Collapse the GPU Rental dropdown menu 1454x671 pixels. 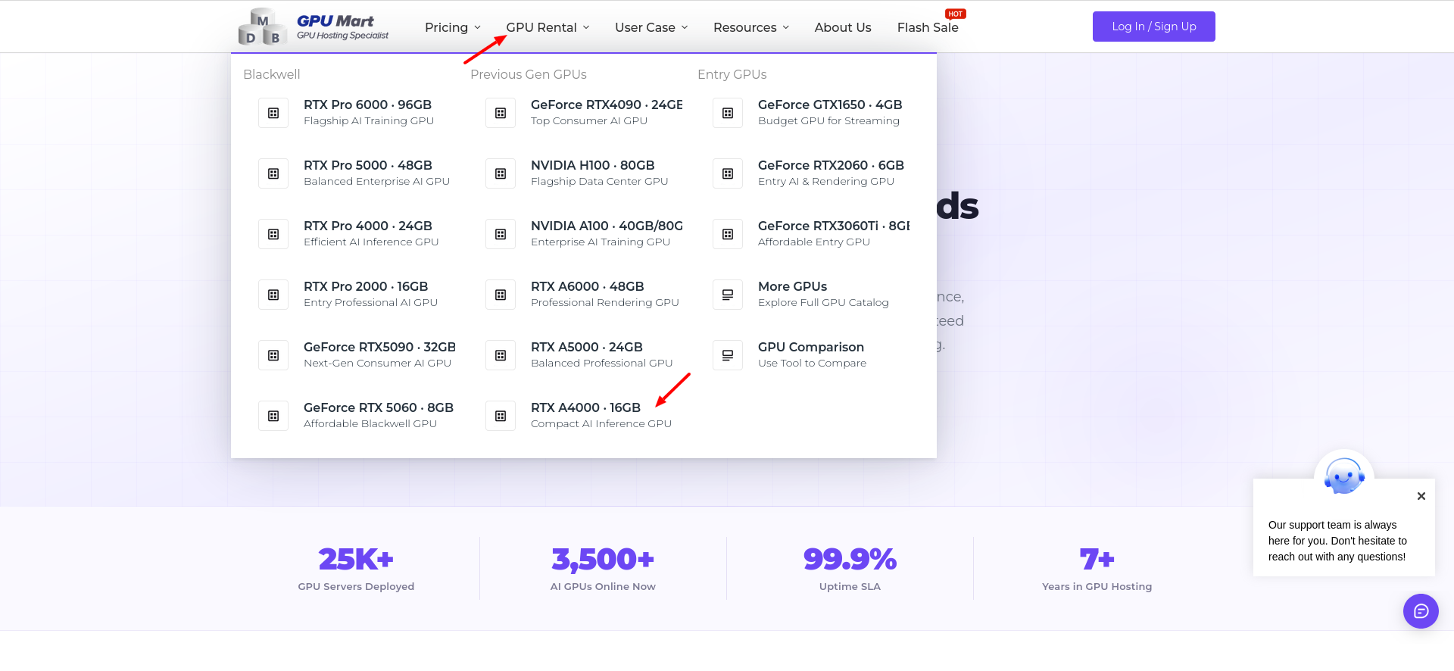pos(548,27)
